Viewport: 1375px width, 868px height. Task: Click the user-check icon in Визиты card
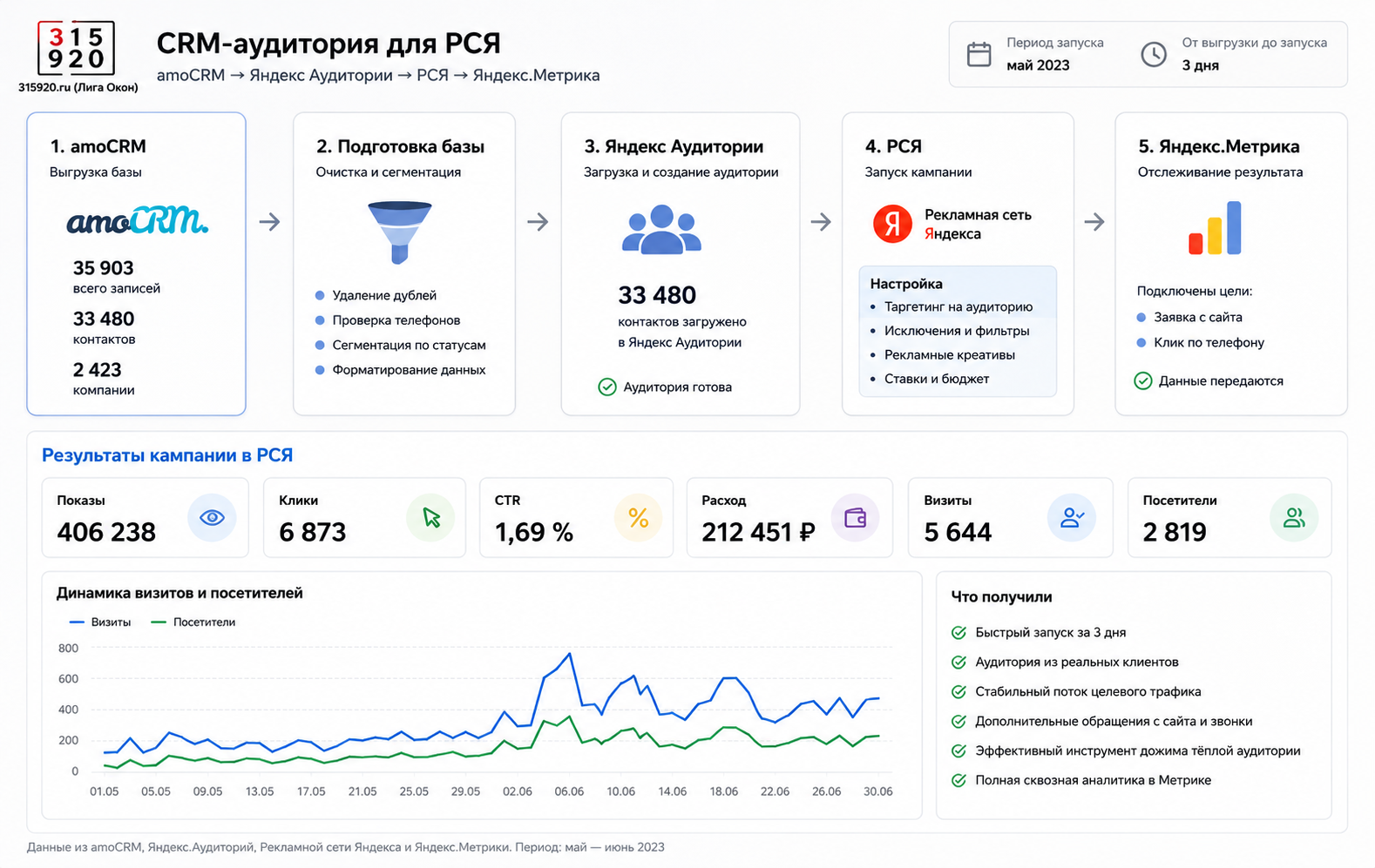click(1072, 518)
